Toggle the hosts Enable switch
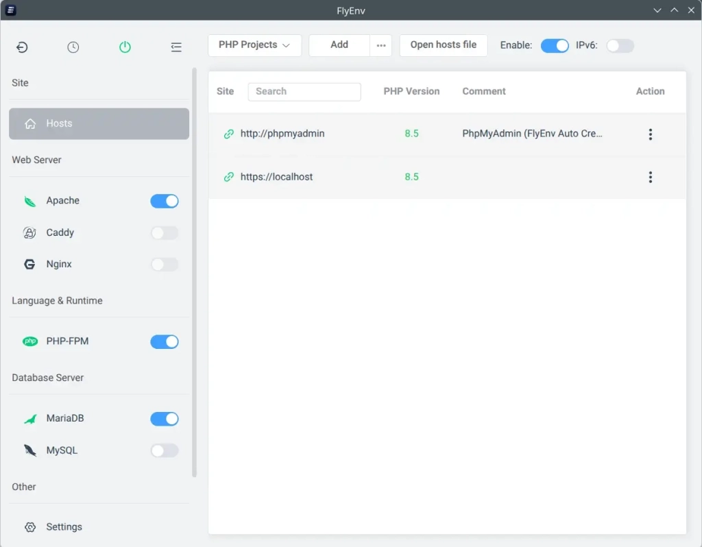The height and width of the screenshot is (547, 702). point(555,45)
